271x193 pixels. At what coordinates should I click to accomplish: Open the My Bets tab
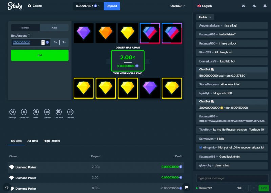click(16, 141)
